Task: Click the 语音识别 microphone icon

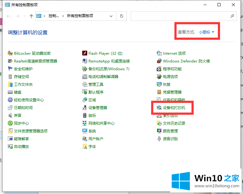Action: coord(159,139)
